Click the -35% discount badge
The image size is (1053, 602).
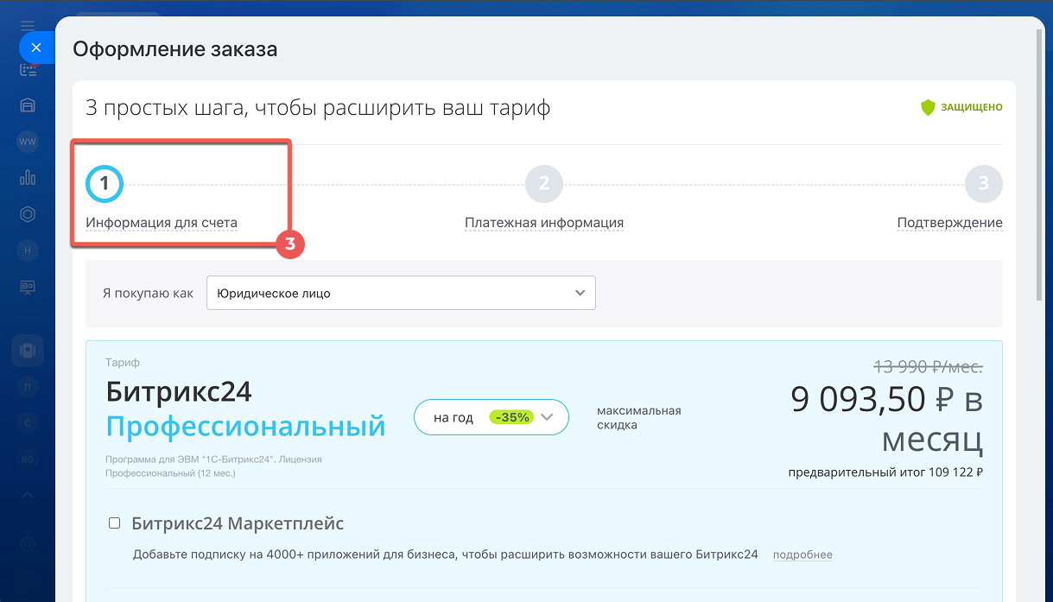coord(511,417)
